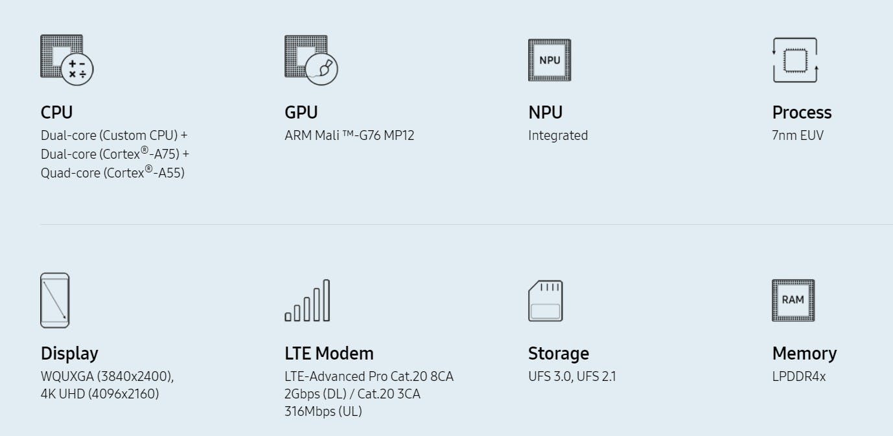This screenshot has height=436, width=893.
Task: Click the Storage memory card icon
Action: (546, 301)
